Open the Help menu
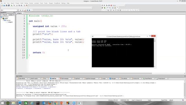 coord(68,3)
